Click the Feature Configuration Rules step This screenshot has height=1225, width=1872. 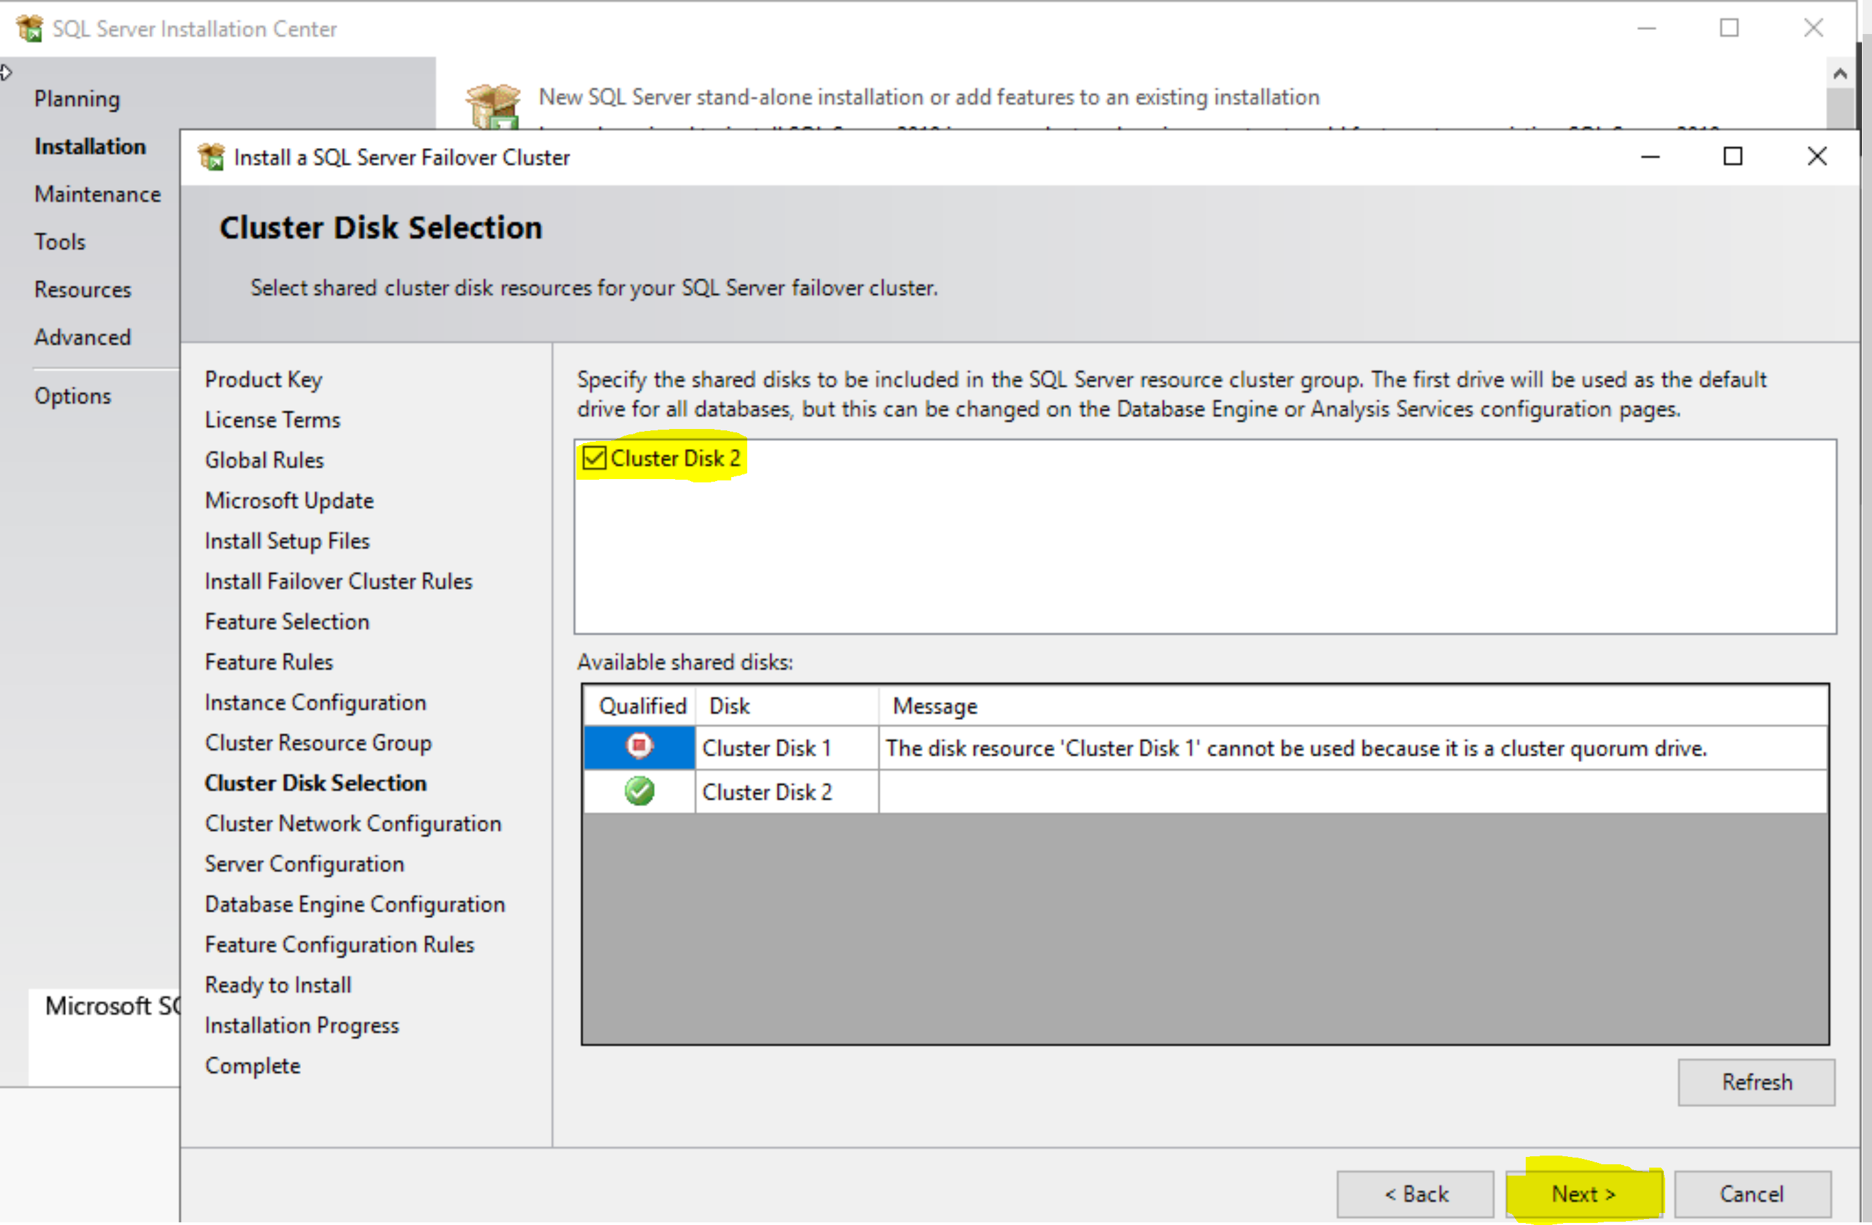tap(339, 944)
